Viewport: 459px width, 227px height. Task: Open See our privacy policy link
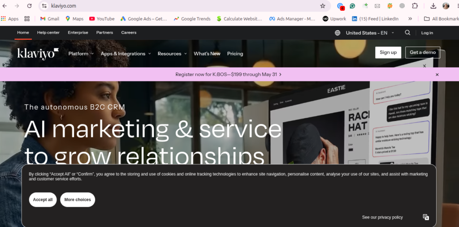pos(382,217)
